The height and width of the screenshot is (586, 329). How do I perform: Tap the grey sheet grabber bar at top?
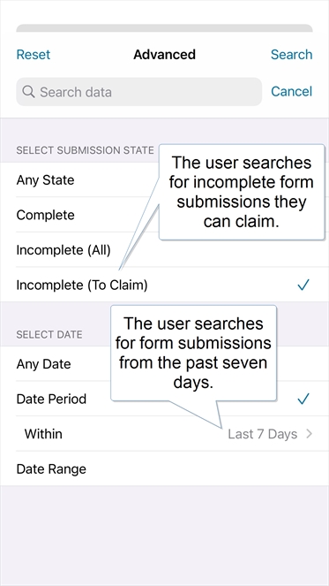tap(164, 28)
